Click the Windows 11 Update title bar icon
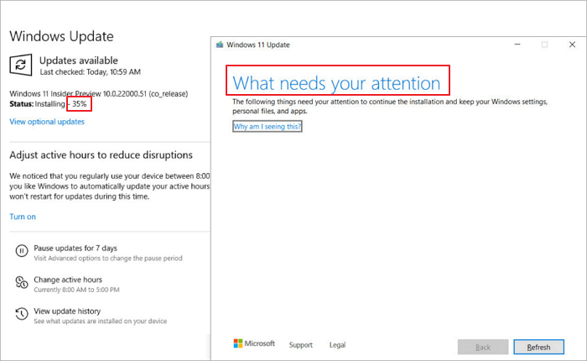 coord(220,44)
